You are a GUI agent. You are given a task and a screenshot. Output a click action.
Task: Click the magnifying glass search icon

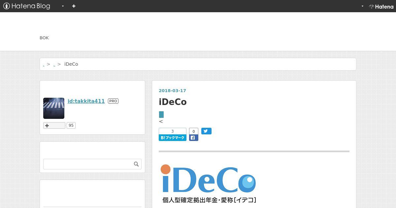(x=136, y=164)
